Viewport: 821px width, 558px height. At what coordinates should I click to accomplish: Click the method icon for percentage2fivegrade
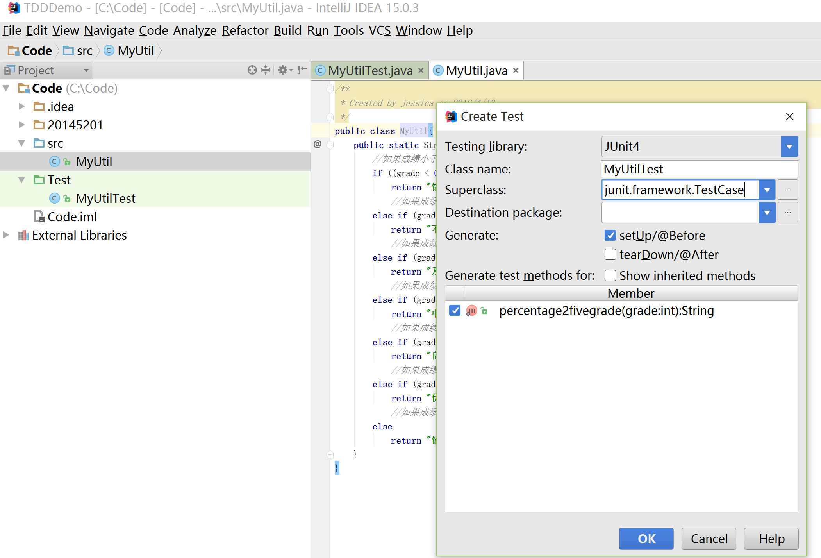[x=472, y=311]
